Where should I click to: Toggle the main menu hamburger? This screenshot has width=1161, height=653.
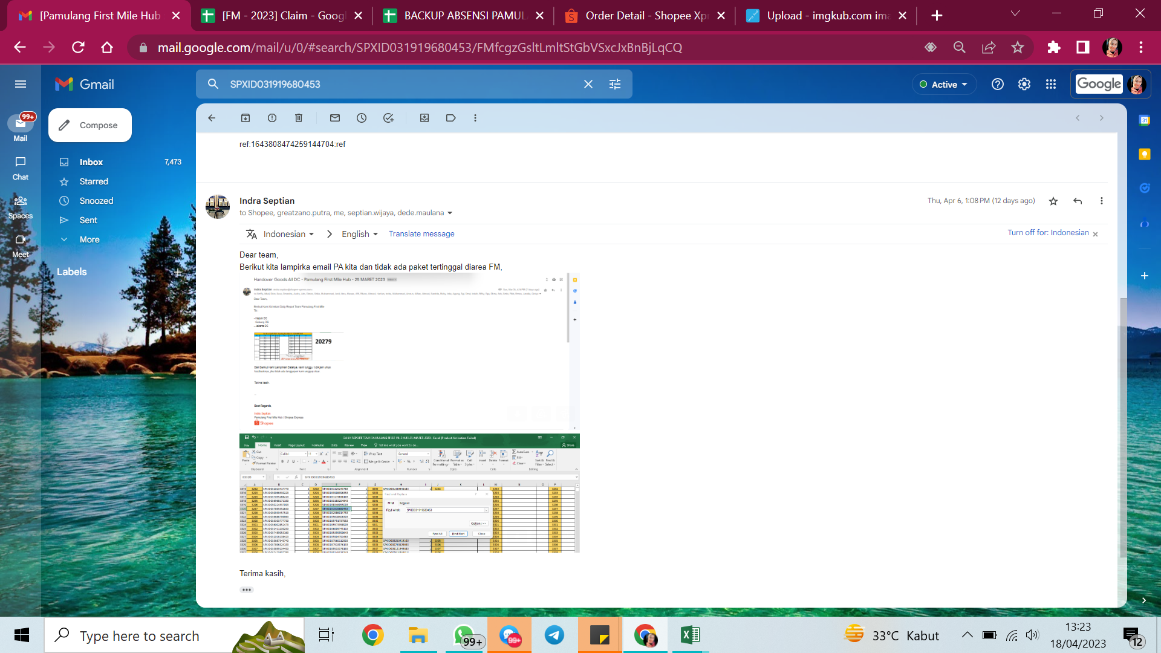coord(21,84)
